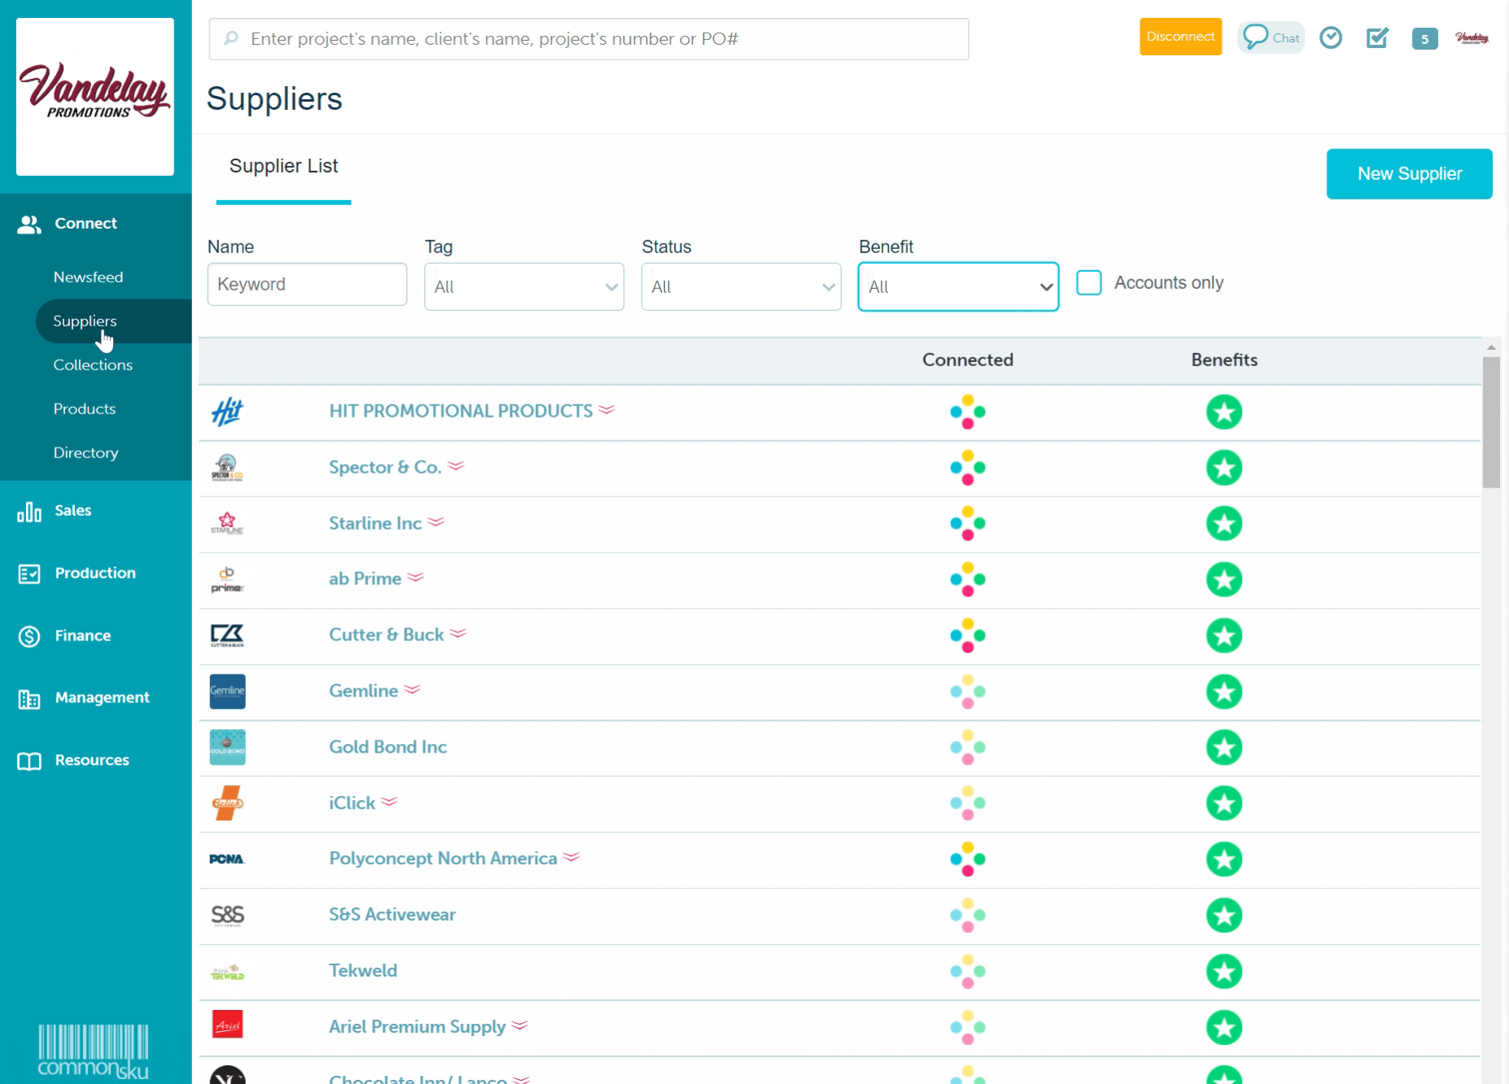Image resolution: width=1509 pixels, height=1084 pixels.
Task: Expand the Production sidebar section
Action: pos(94,573)
